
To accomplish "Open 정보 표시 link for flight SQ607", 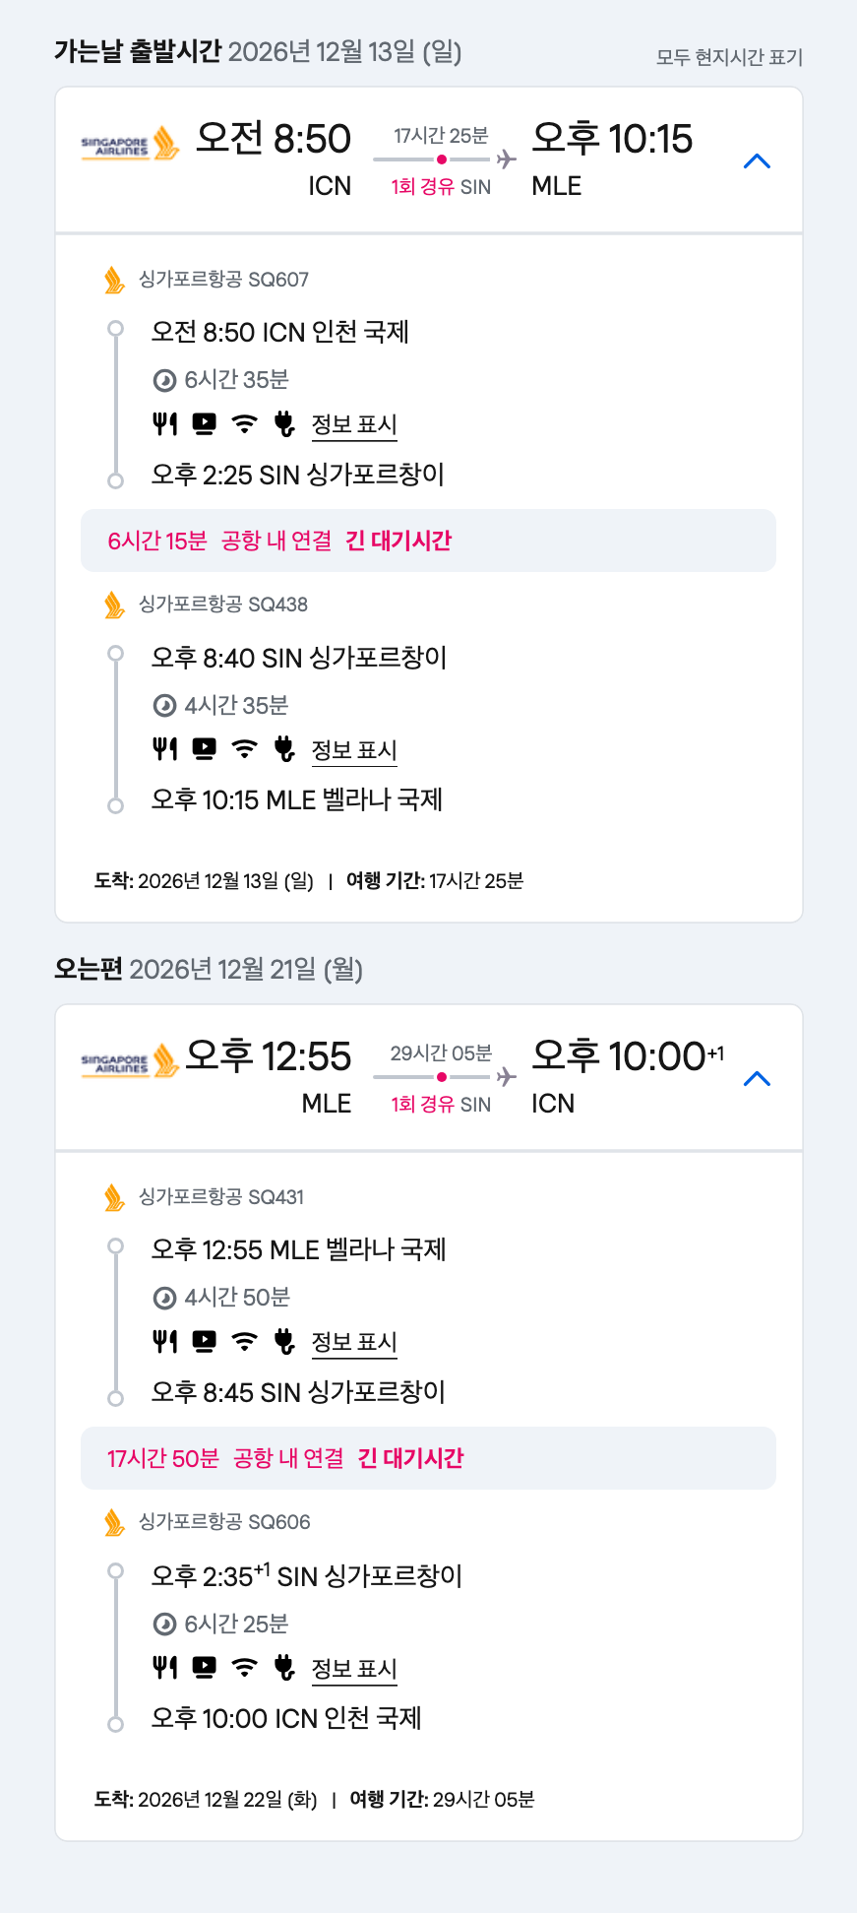I will click(354, 424).
